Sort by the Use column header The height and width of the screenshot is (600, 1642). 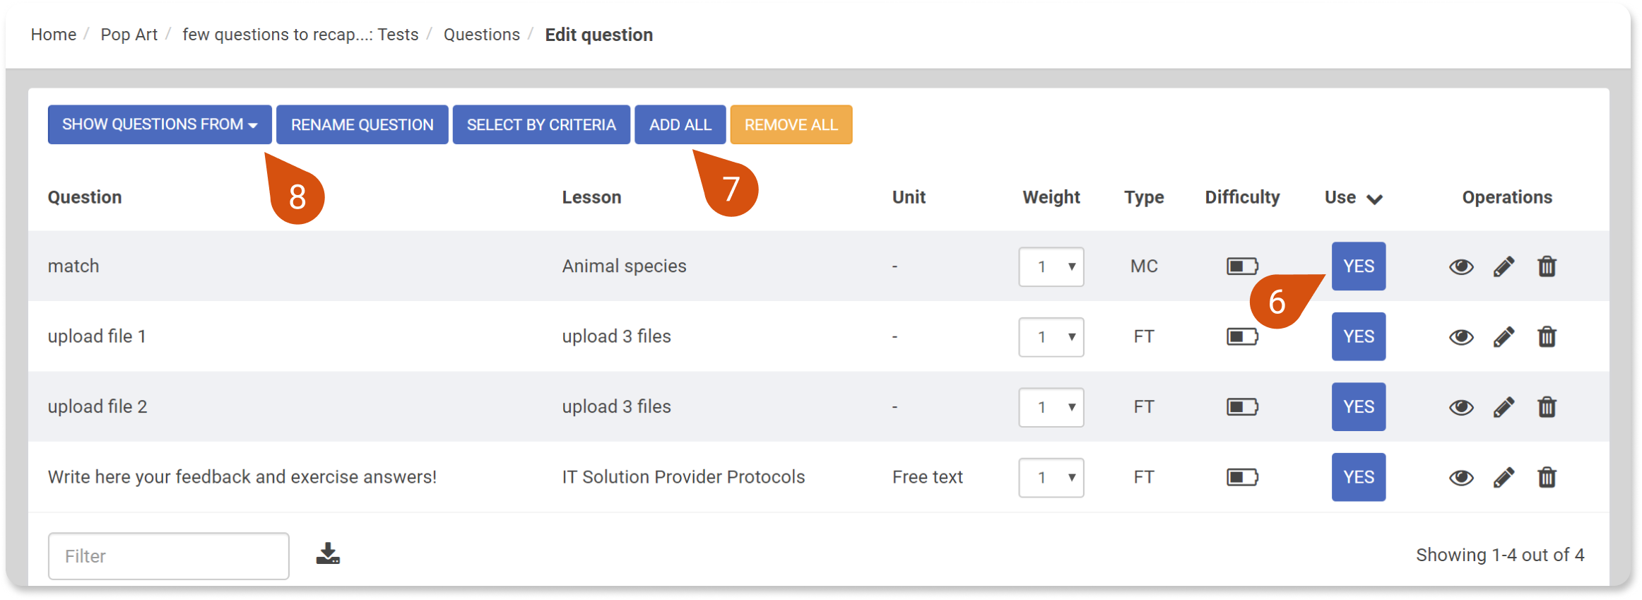point(1353,198)
